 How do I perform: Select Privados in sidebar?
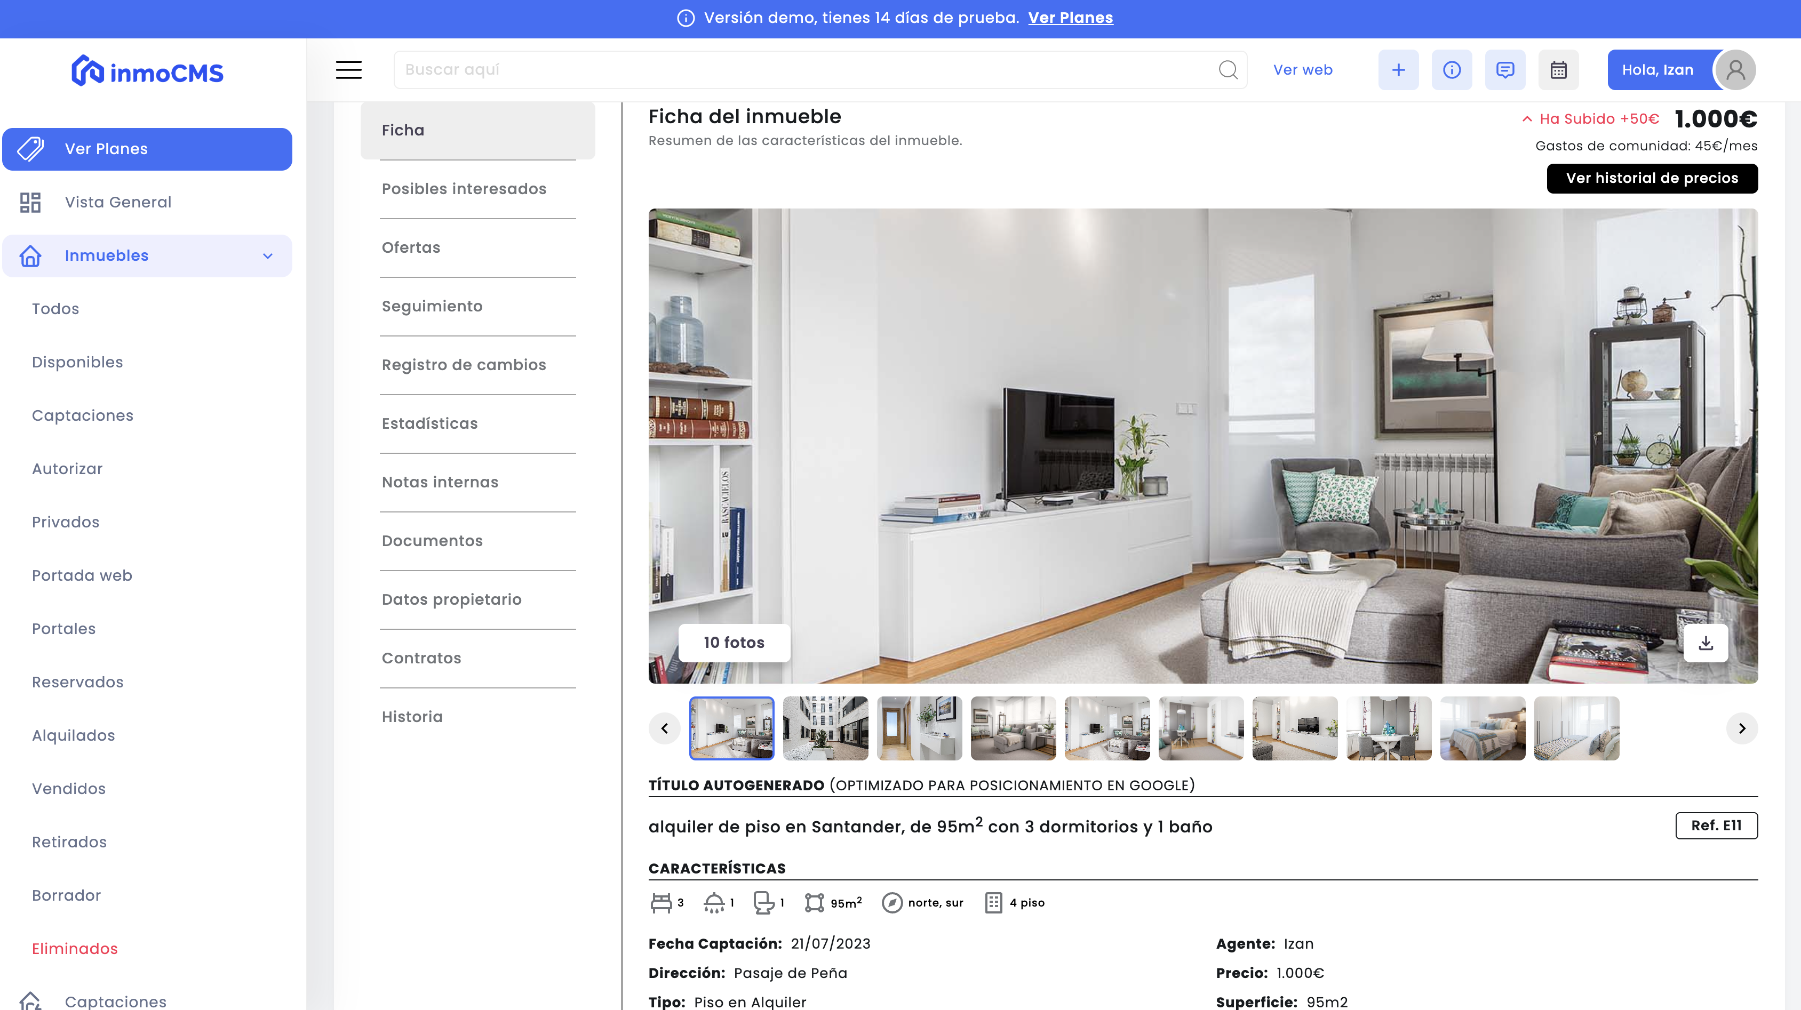(x=66, y=522)
